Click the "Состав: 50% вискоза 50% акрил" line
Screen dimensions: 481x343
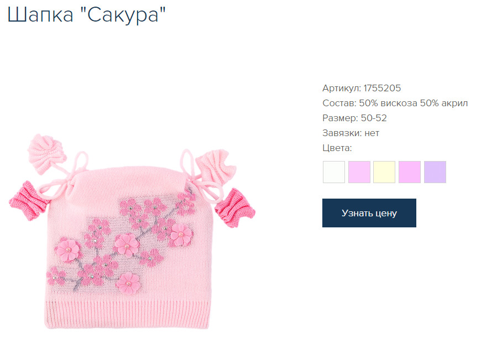click(395, 103)
